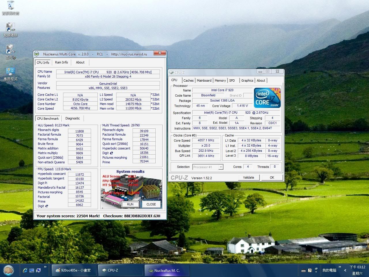This screenshot has width=369, height=277.
Task: Switch to the CPU-Z taskbar button
Action: [x=121, y=270]
